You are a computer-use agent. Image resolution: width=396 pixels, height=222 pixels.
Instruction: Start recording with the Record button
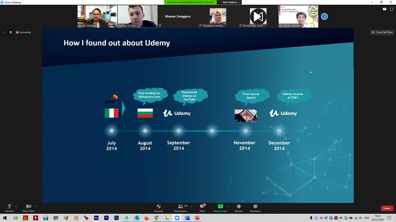[x=239, y=208]
